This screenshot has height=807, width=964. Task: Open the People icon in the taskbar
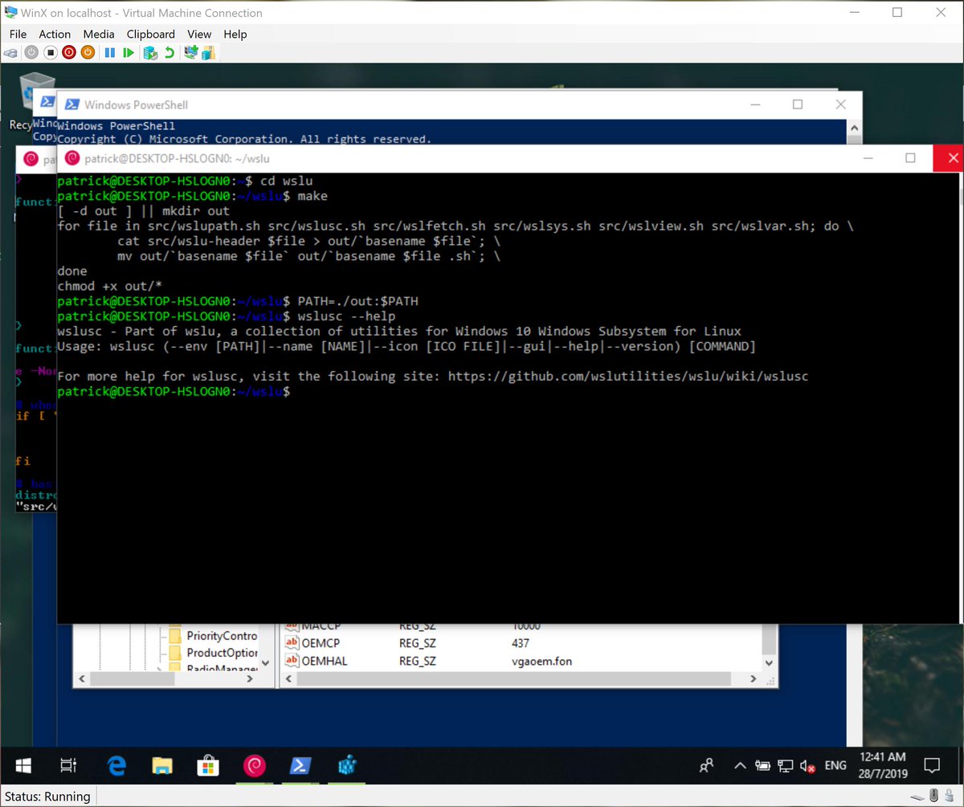(706, 765)
